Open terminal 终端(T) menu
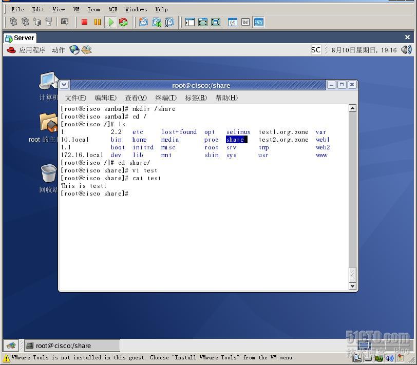The width and height of the screenshot is (417, 365). [x=166, y=98]
